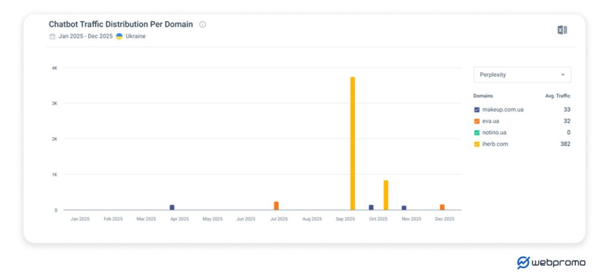
Task: Uncheck eva.ua domain checkbox
Action: click(x=476, y=121)
